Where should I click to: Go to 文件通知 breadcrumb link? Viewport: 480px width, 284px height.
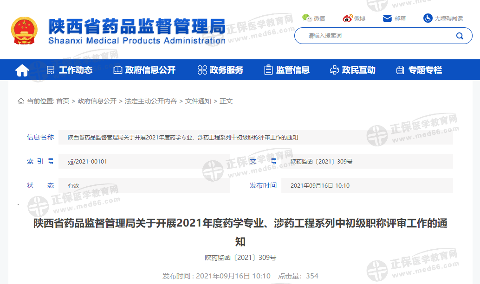tap(198, 101)
